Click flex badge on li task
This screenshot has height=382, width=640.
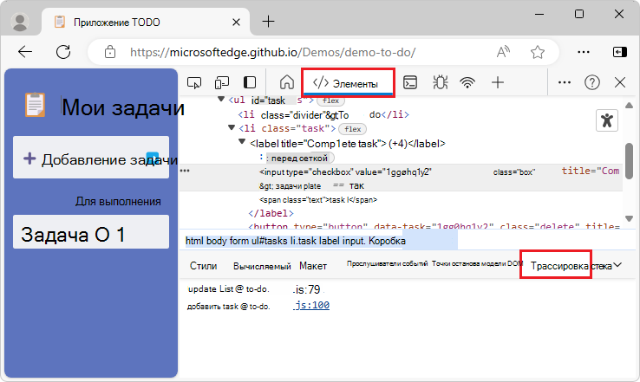[x=353, y=129]
